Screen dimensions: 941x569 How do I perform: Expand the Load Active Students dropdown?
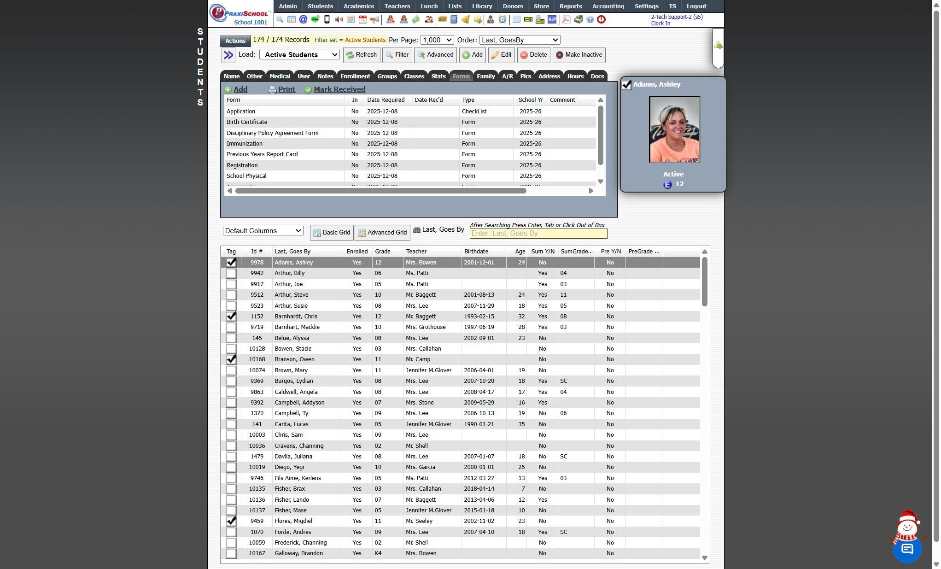pyautogui.click(x=300, y=55)
